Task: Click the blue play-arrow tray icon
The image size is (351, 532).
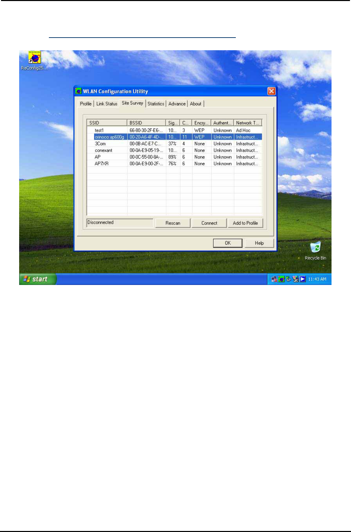Action: 302,279
